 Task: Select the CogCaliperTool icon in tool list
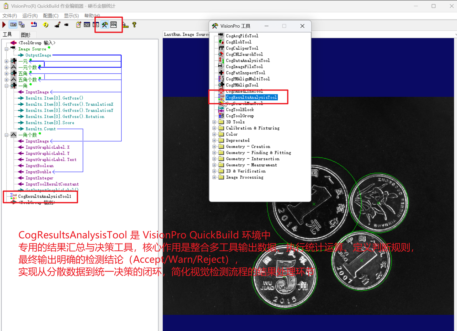(x=221, y=48)
